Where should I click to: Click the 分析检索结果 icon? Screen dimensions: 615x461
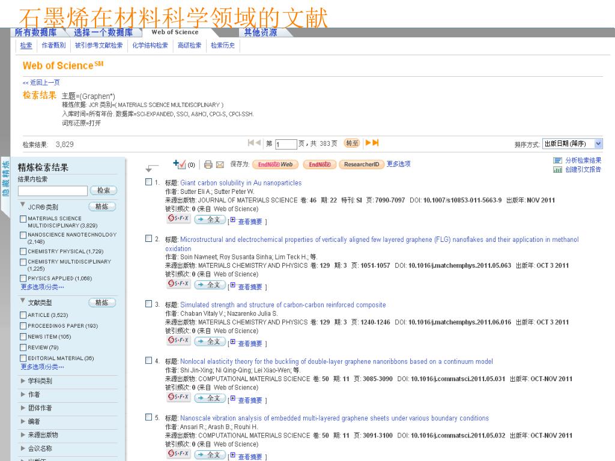pyautogui.click(x=557, y=160)
